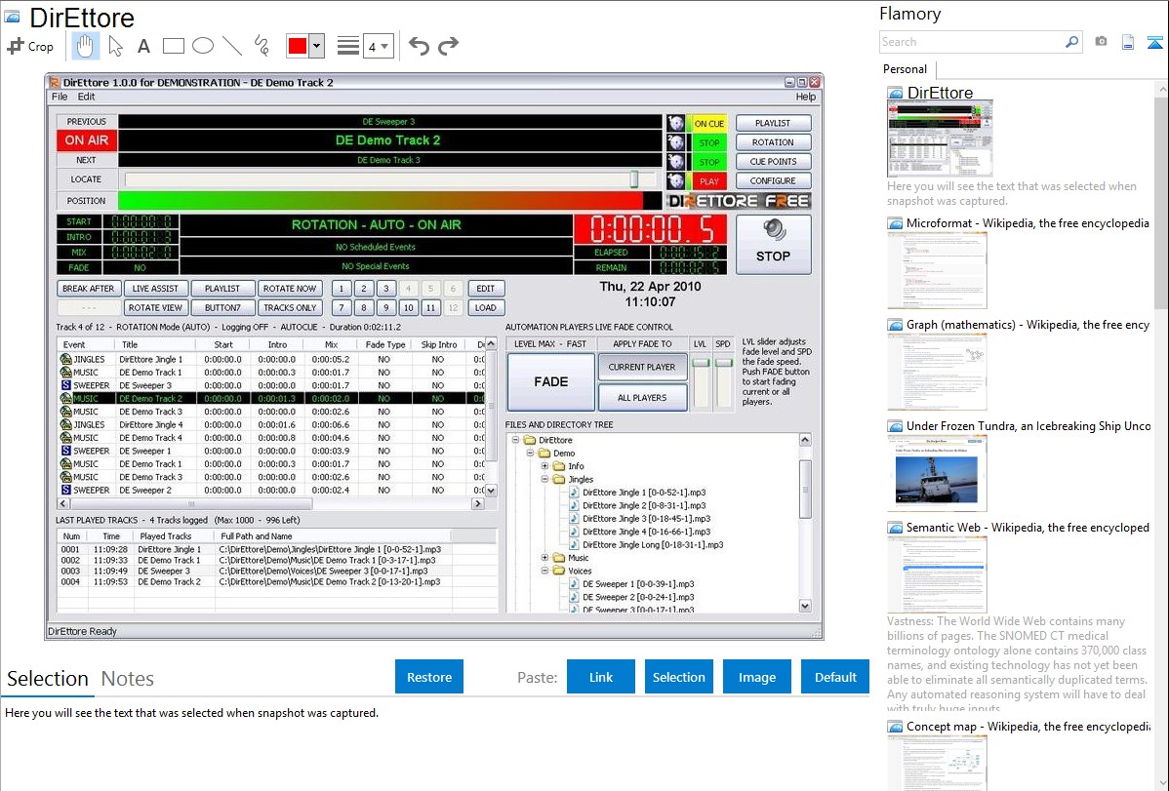
Task: Click the document page icon near search
Action: pyautogui.click(x=1128, y=42)
